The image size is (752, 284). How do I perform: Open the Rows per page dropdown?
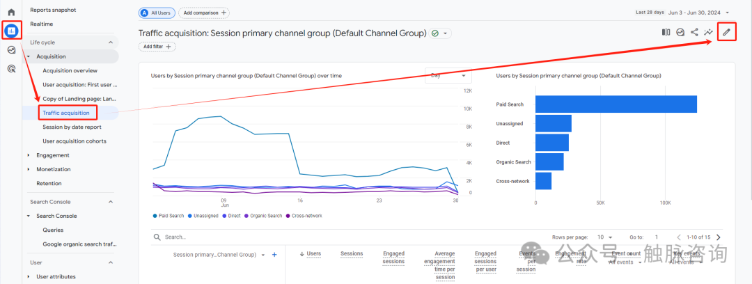[604, 237]
